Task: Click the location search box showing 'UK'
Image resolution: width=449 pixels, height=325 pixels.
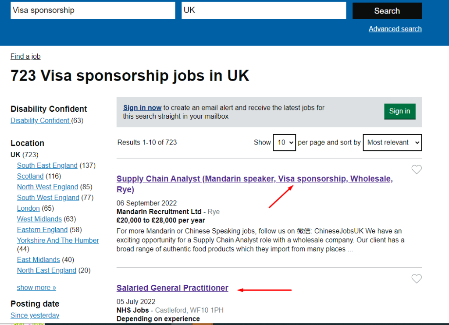Action: (x=264, y=11)
